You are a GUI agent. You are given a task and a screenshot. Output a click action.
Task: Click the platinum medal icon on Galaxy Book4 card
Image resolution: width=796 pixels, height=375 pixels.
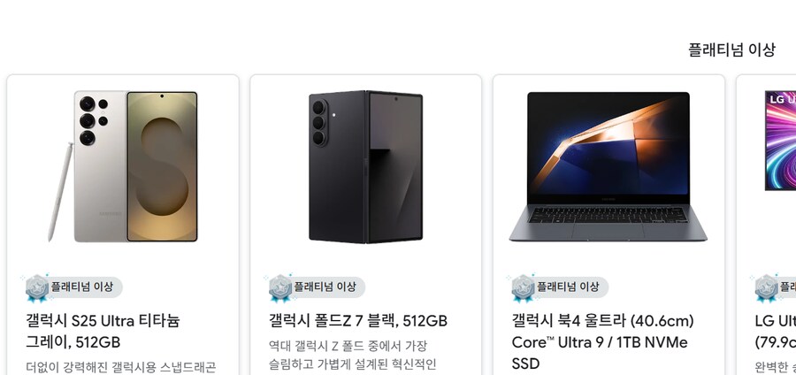(x=523, y=288)
